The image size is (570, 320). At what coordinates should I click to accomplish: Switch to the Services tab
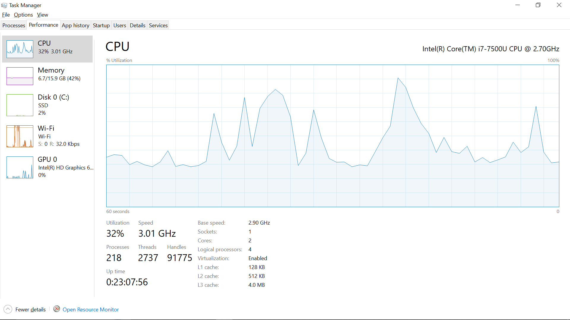pos(158,25)
